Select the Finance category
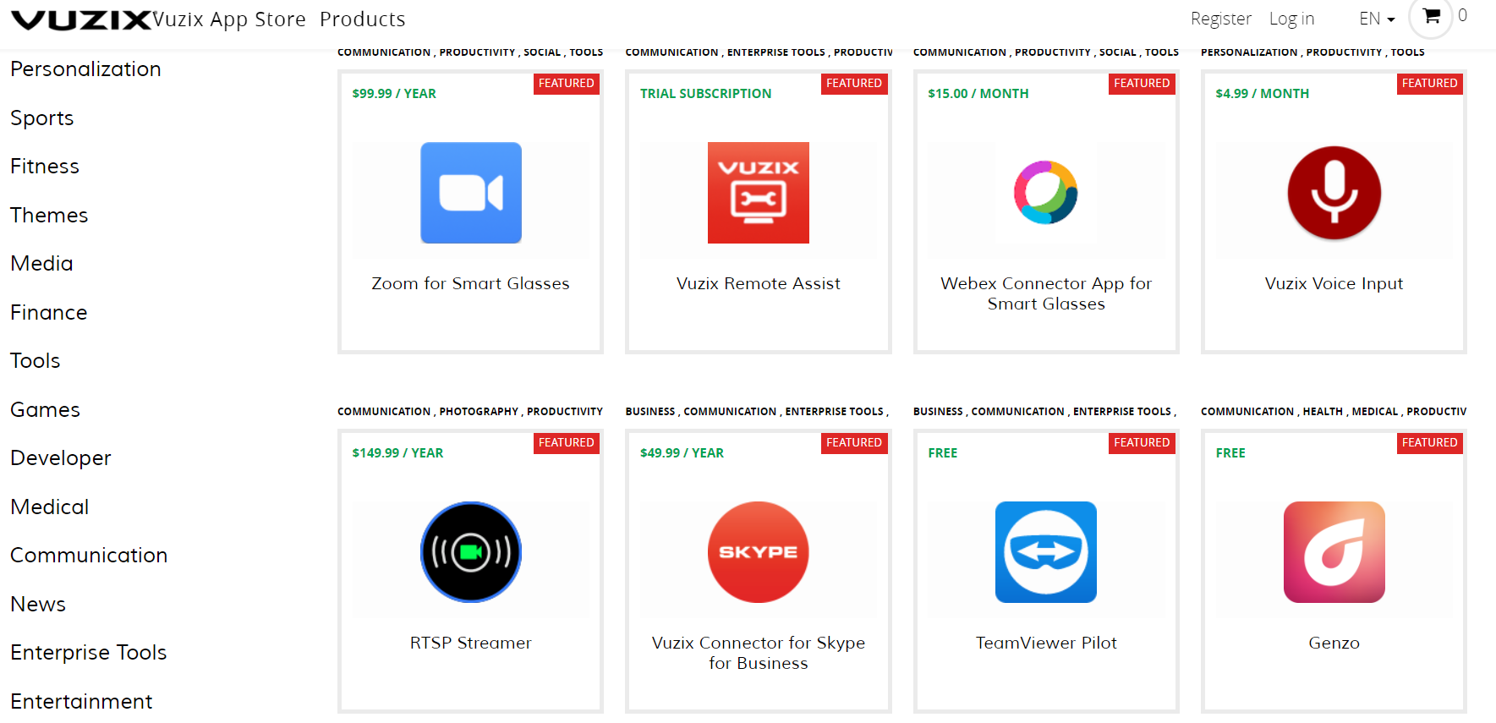1496x723 pixels. (49, 313)
